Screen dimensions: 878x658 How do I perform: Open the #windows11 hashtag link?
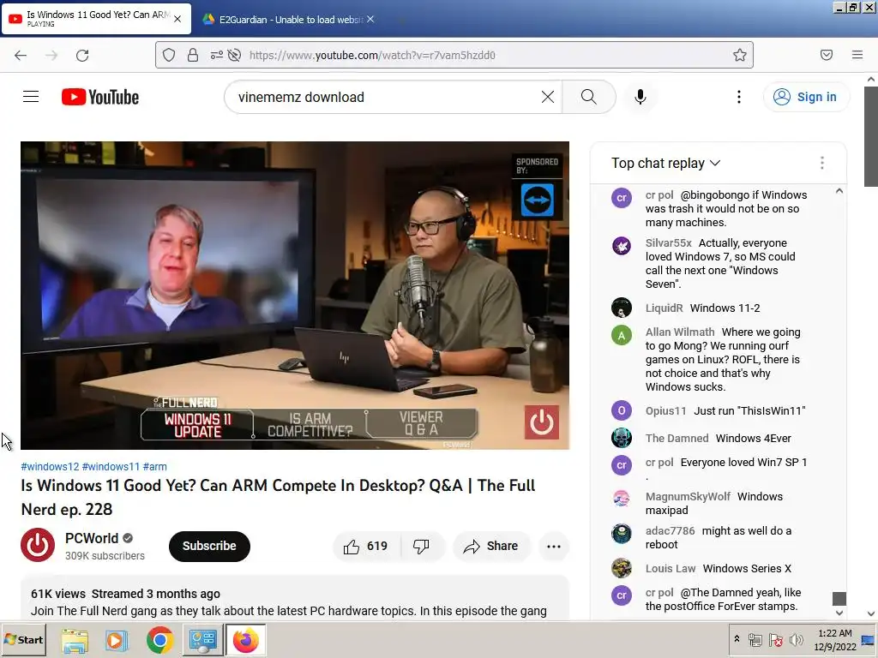(111, 467)
